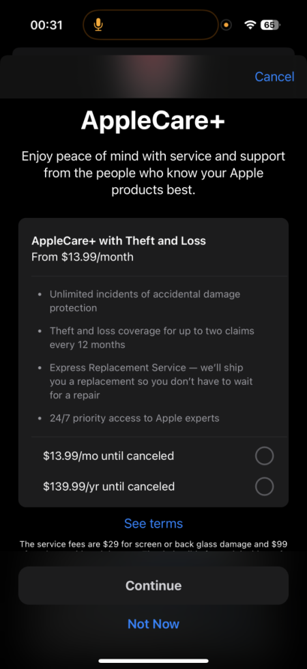
Task: Tap the 00:31 clock in status bar
Action: (x=46, y=25)
